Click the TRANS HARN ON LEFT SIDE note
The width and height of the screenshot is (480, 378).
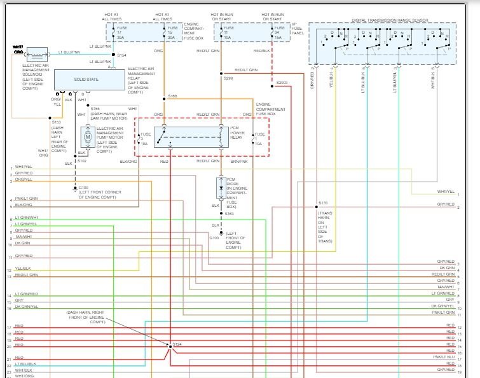(325, 227)
